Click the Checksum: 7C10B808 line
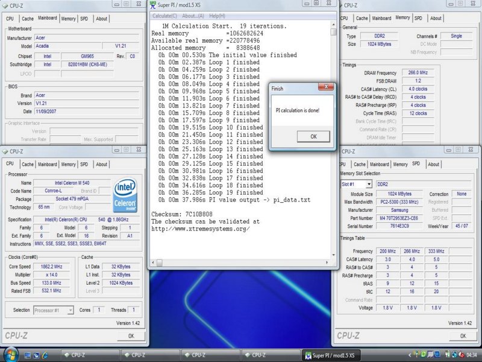 click(x=182, y=214)
